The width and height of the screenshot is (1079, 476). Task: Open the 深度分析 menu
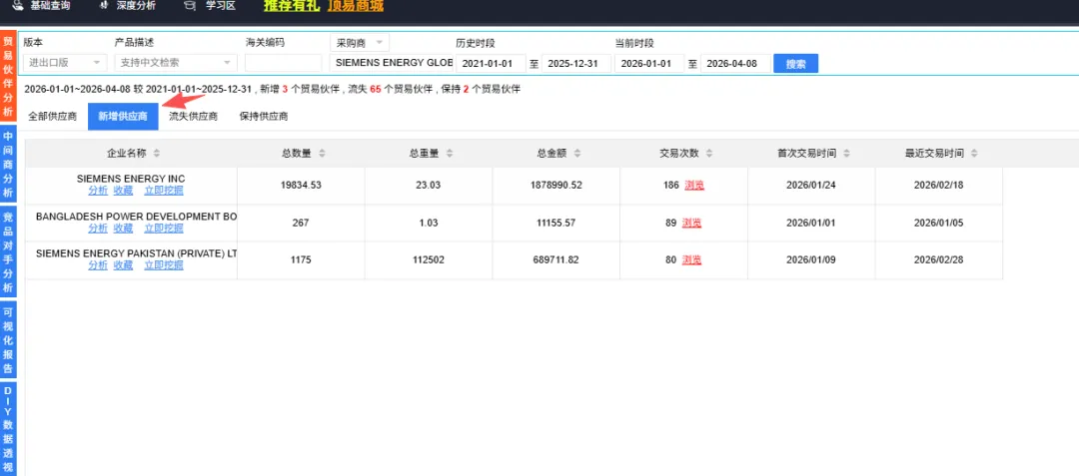click(x=136, y=6)
